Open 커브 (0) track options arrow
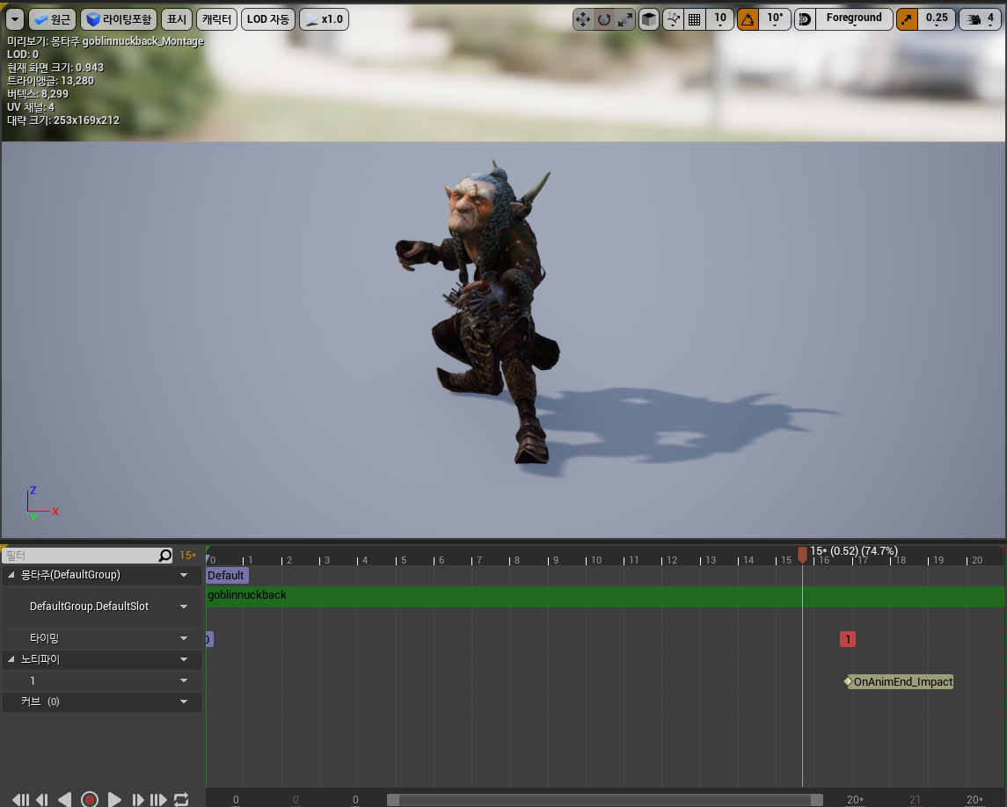 point(184,702)
